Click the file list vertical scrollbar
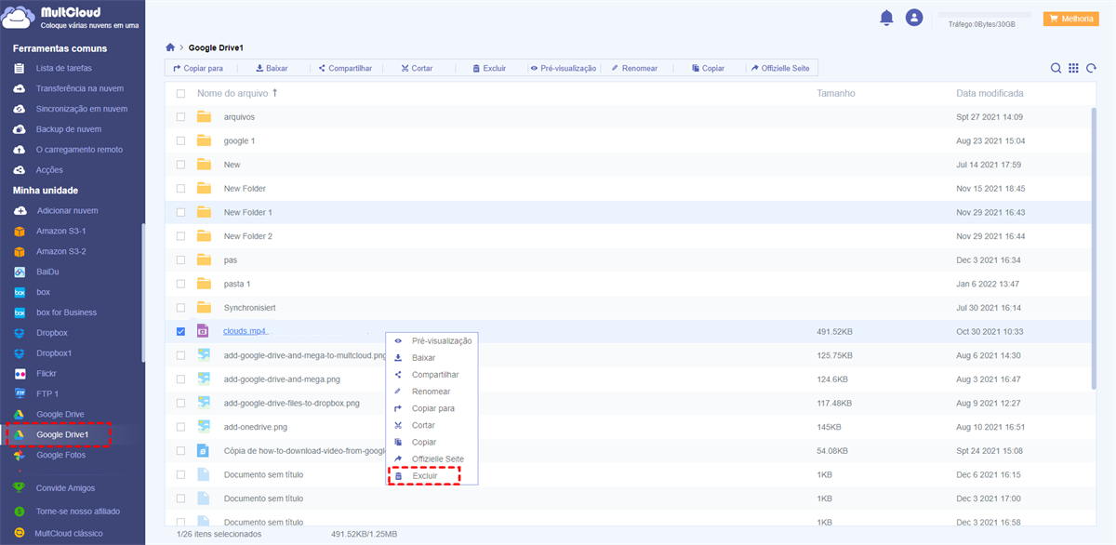 coord(1094,233)
